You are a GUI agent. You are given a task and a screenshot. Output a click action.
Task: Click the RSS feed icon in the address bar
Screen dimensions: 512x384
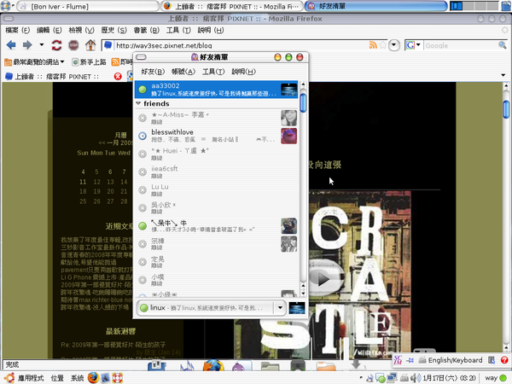tap(373, 45)
